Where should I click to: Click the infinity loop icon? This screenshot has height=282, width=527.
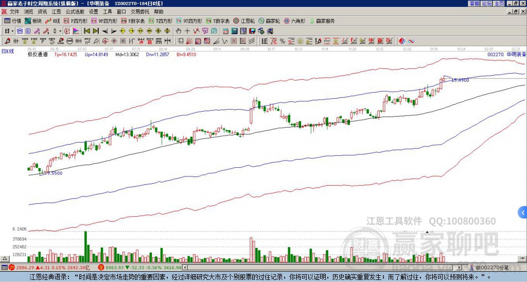pyautogui.click(x=411, y=41)
